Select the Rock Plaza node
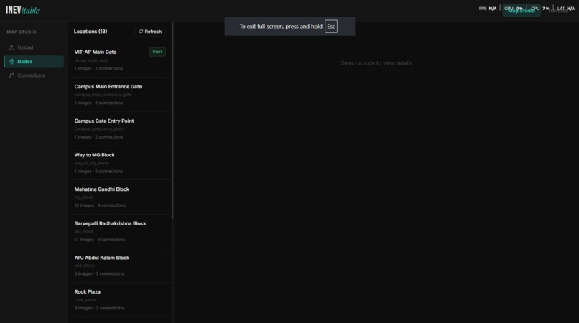This screenshot has width=579, height=323. (x=120, y=300)
